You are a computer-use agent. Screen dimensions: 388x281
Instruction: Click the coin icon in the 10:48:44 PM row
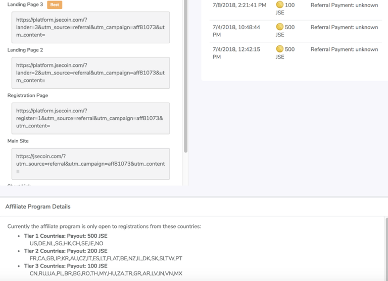[279, 27]
